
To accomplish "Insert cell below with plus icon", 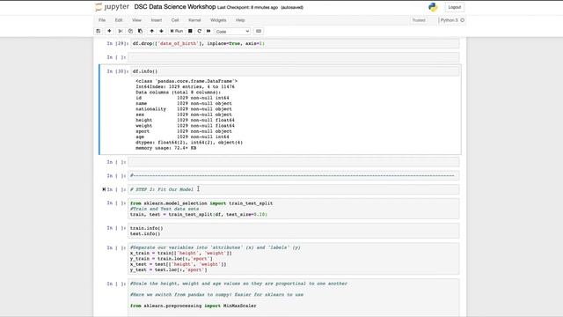I will coord(109,32).
